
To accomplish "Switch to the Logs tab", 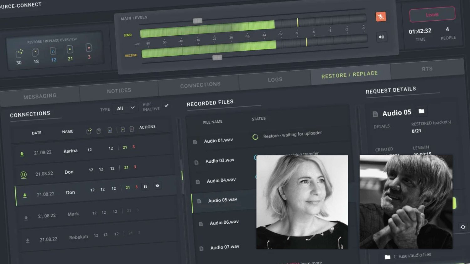I will point(275,79).
